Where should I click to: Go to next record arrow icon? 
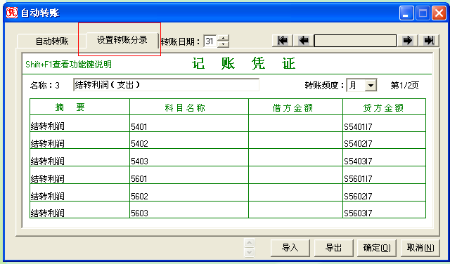[x=407, y=41]
